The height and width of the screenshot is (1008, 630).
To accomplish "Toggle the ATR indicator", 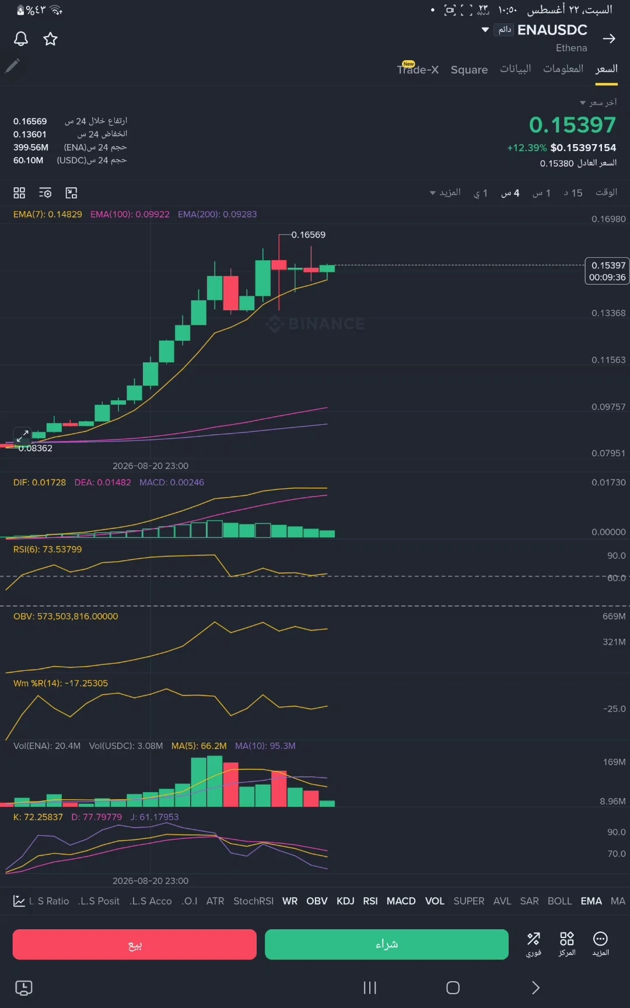I will tap(215, 901).
